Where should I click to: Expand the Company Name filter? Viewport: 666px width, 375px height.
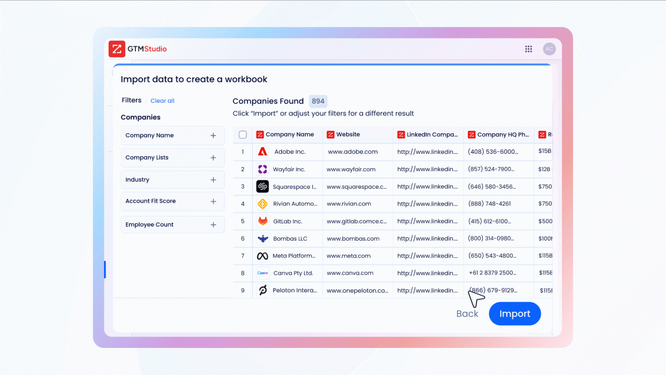[213, 136]
